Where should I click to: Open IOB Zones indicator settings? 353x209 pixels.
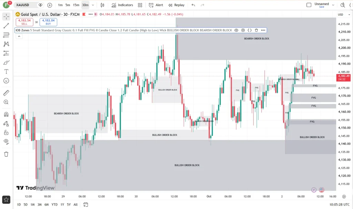click(x=243, y=30)
